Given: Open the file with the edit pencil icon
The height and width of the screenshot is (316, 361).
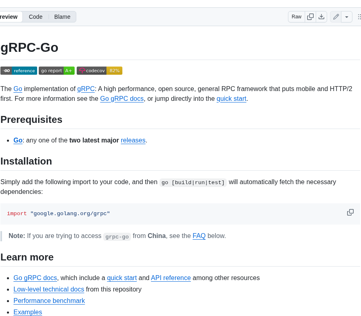Looking at the screenshot, I should [x=336, y=17].
